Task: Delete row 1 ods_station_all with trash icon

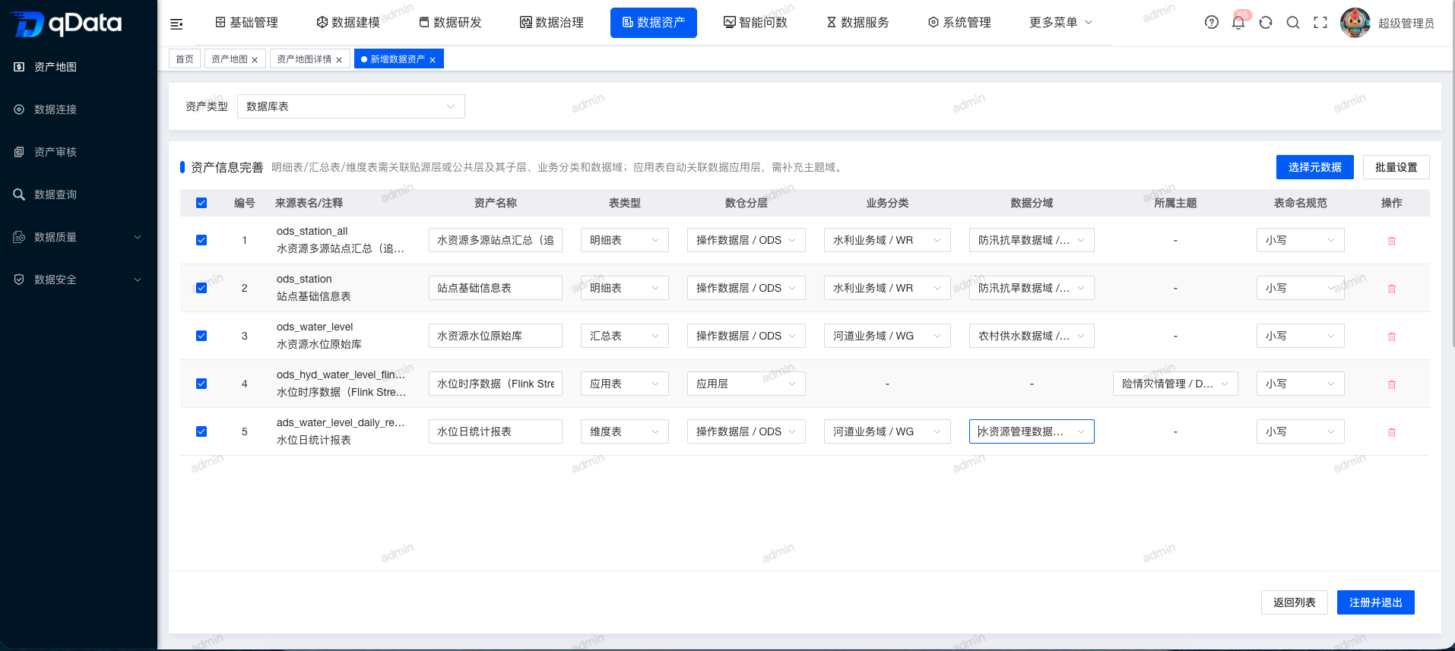Action: pyautogui.click(x=1392, y=241)
